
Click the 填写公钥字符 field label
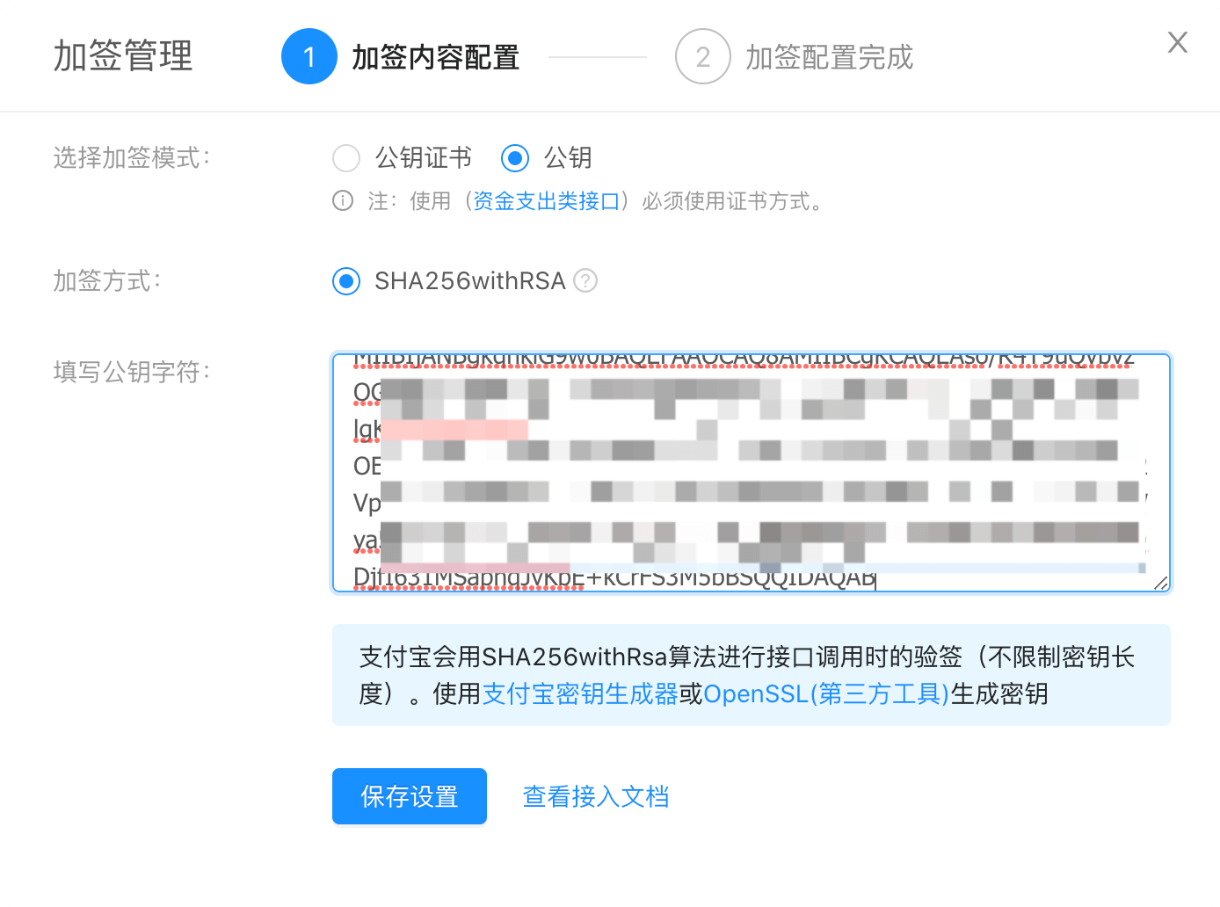click(132, 372)
